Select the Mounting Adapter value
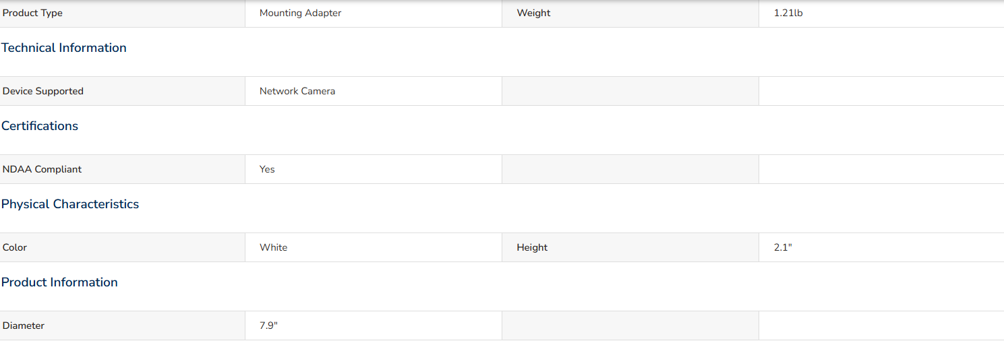Screen dimensions: 1004x341 301,13
